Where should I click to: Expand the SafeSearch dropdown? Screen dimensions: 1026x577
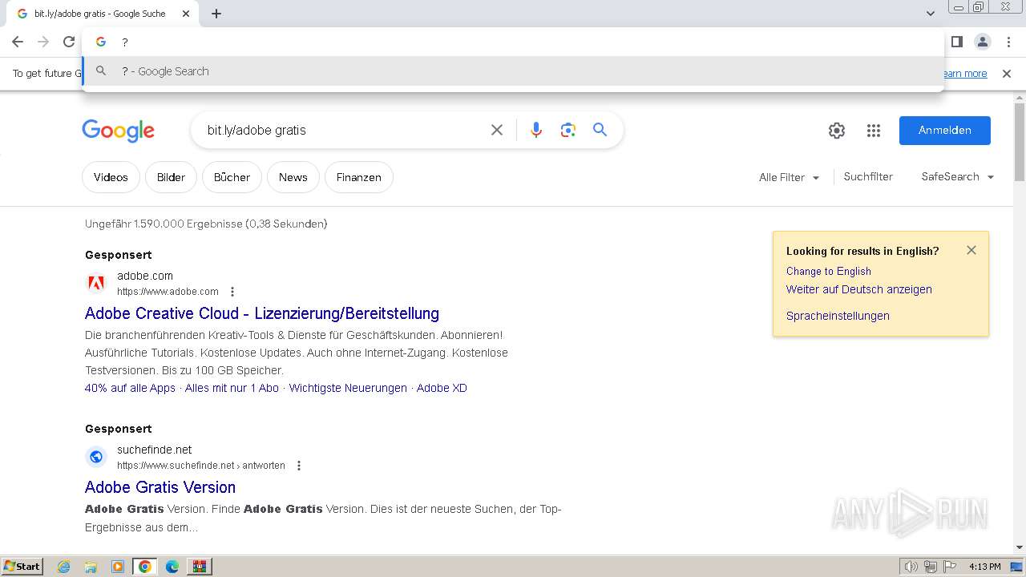[957, 176]
